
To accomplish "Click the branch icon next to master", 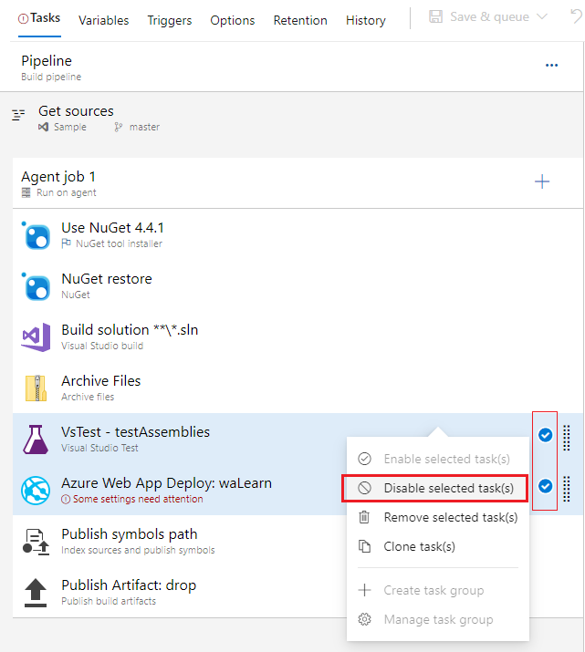I will tap(119, 127).
